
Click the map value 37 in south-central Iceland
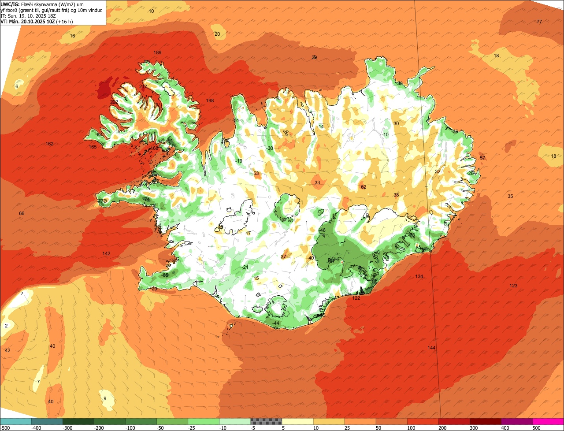click(x=283, y=256)
